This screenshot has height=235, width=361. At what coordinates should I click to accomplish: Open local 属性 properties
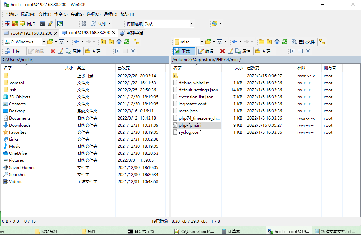pos(73,51)
